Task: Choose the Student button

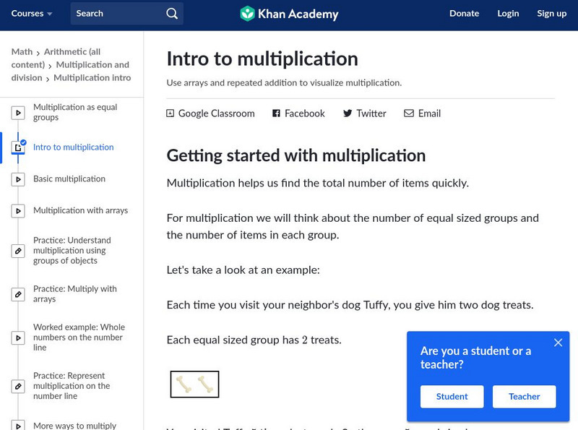Action: (452, 397)
